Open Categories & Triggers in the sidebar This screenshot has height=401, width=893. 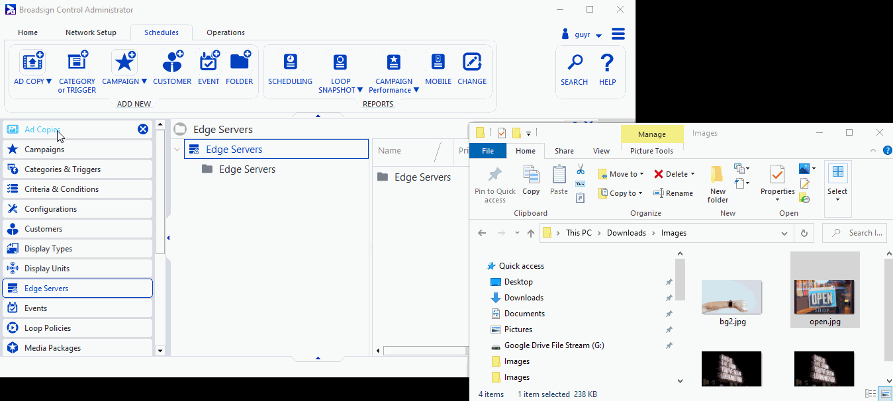pos(77,169)
